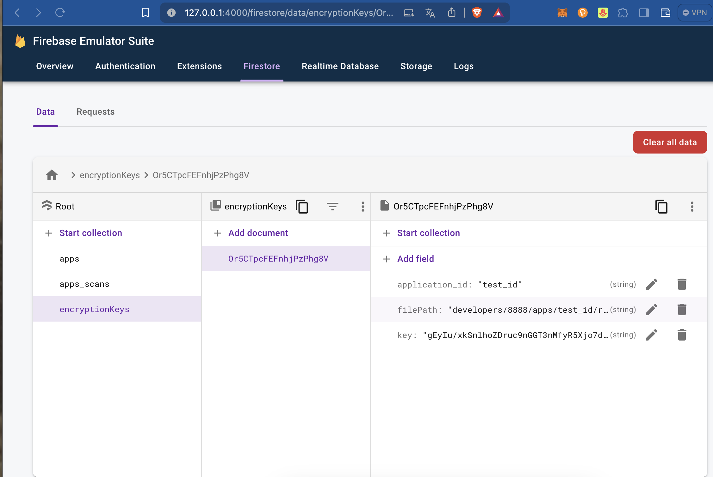Switch to Authentication tab

pos(125,66)
